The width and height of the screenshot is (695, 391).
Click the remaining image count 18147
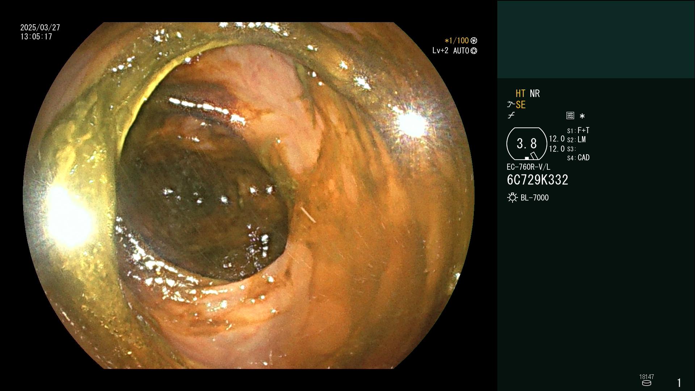coord(646,377)
